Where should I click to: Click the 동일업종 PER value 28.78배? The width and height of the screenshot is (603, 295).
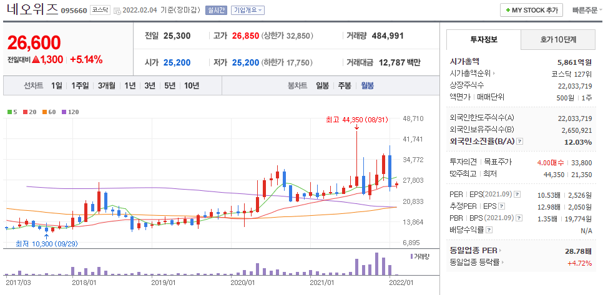point(578,251)
